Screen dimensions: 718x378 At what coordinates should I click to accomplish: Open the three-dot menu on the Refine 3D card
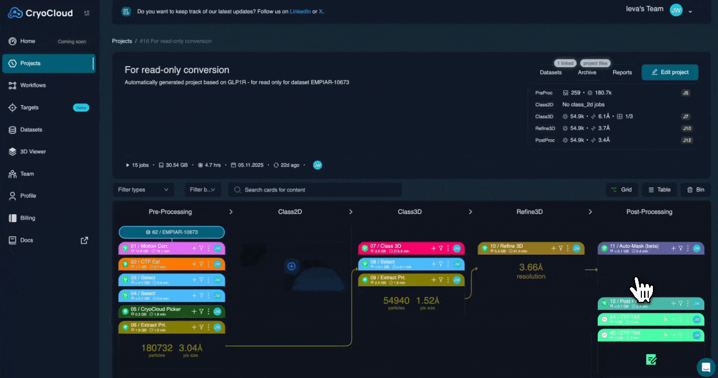568,247
